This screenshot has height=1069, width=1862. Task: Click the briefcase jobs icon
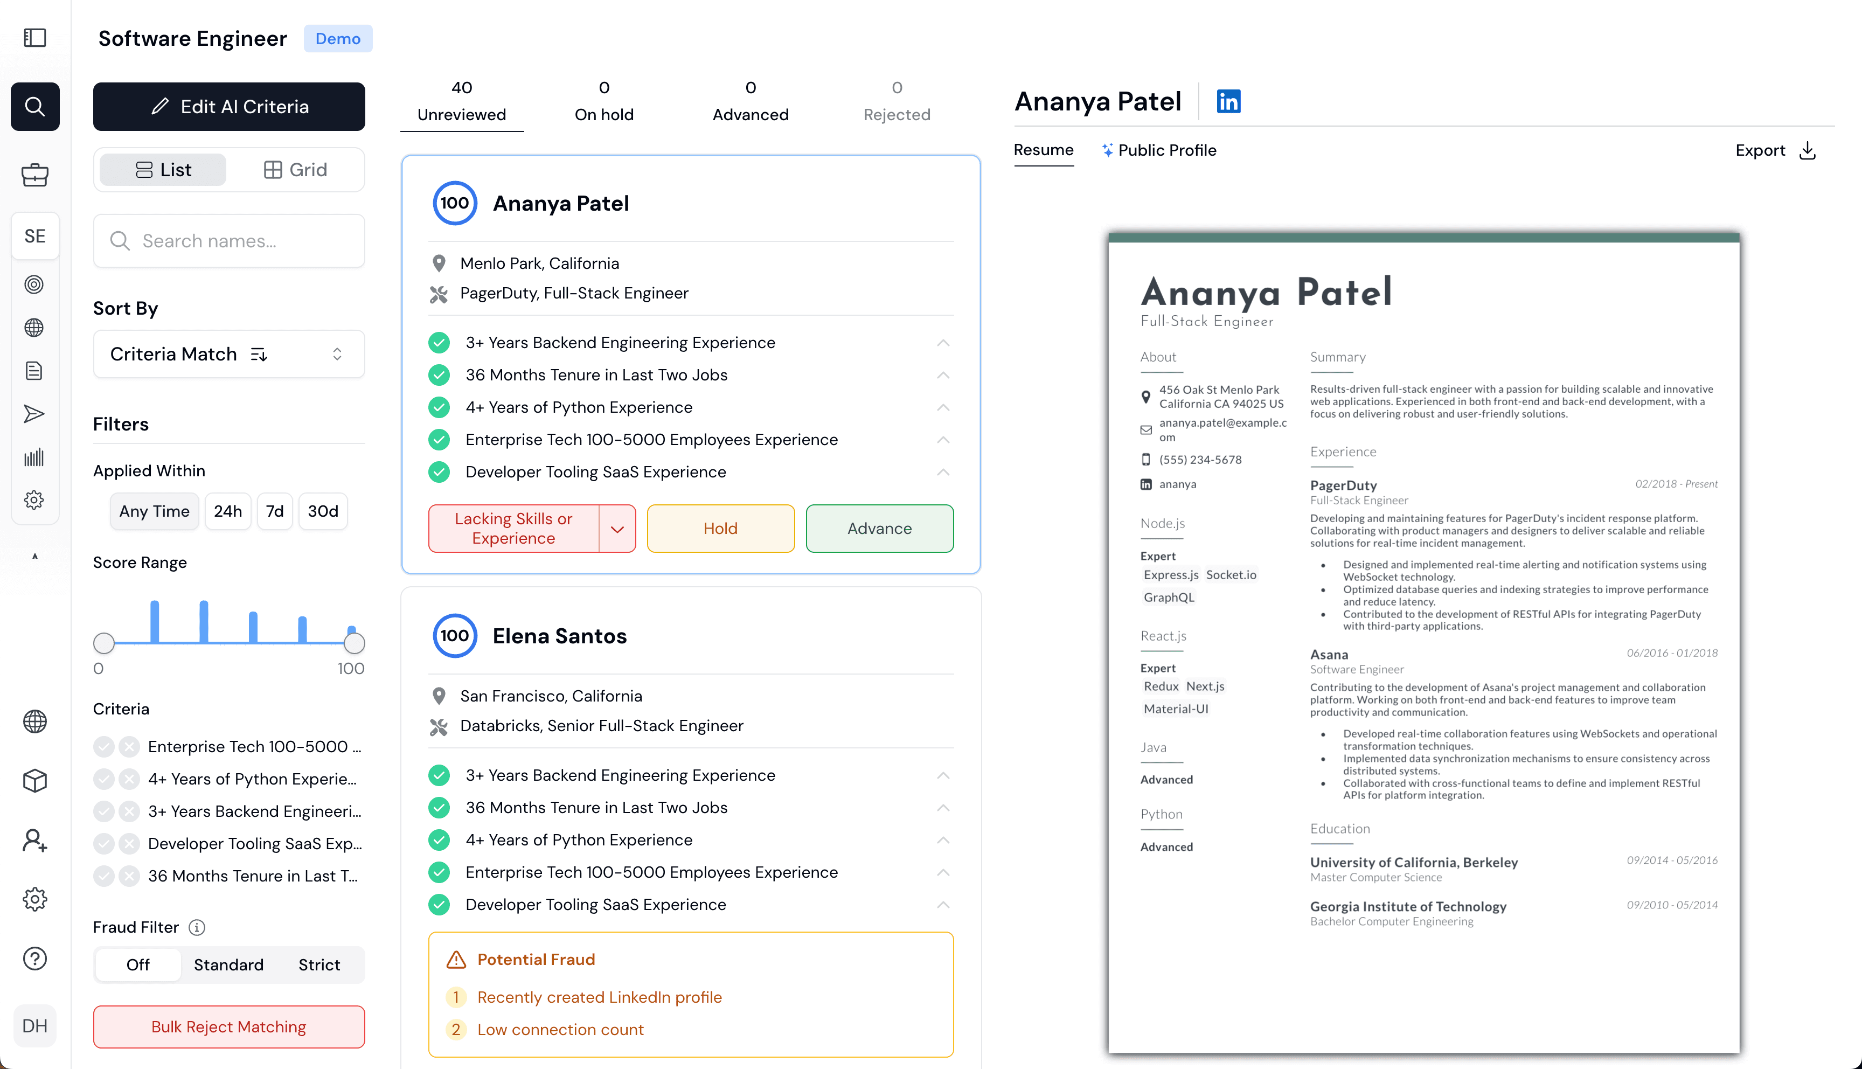coord(34,175)
